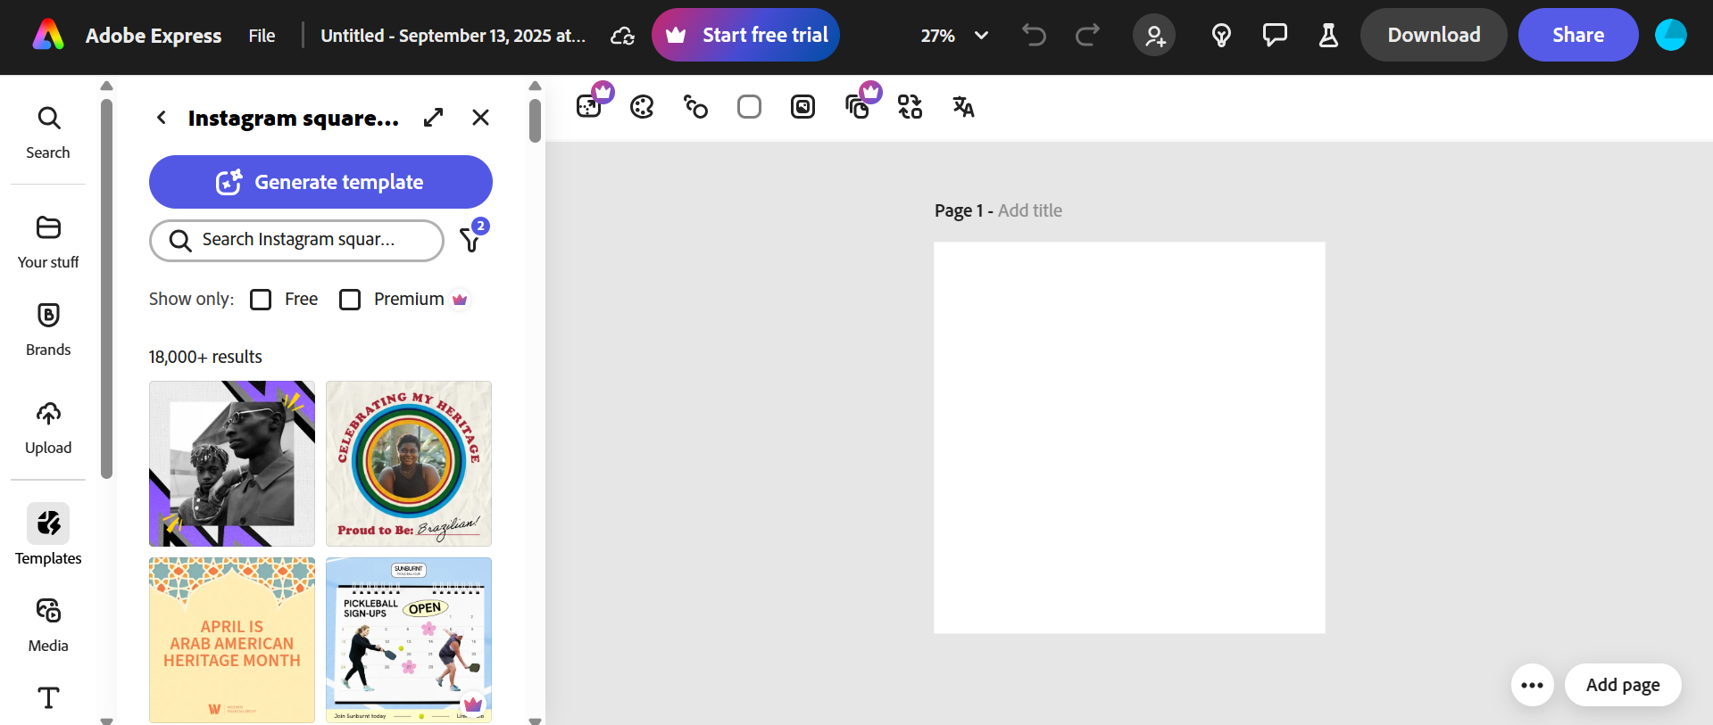Screen dimensions: 1713x725
Task: Open the 27% zoom level dropdown
Action: click(954, 36)
